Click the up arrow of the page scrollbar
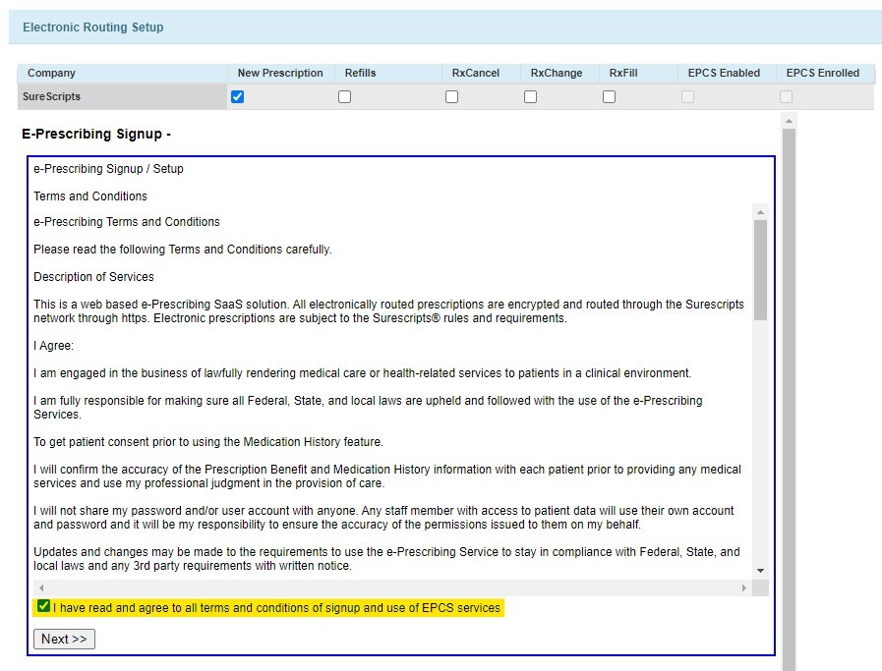This screenshot has height=671, width=882. (x=789, y=120)
